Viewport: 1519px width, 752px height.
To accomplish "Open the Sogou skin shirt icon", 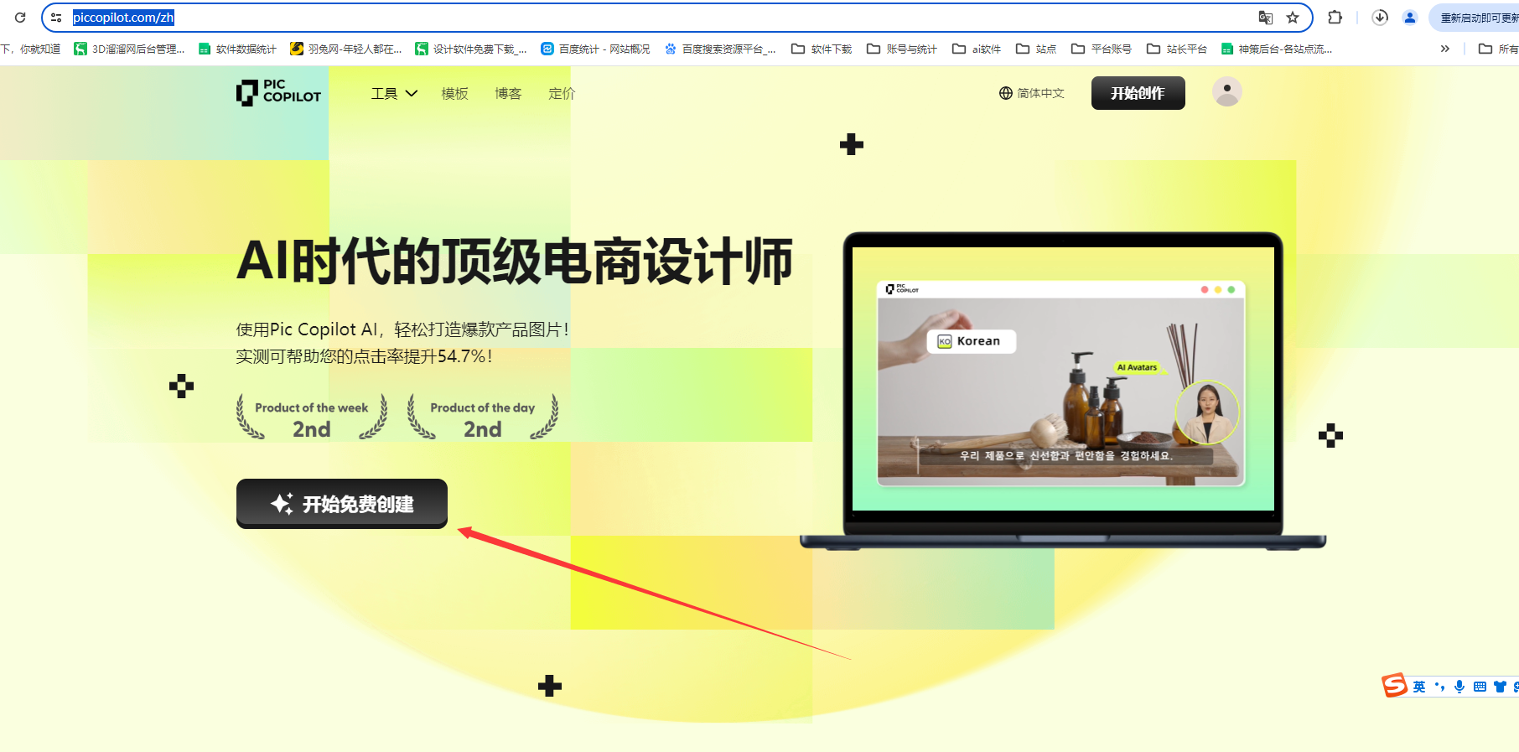I will [x=1500, y=687].
